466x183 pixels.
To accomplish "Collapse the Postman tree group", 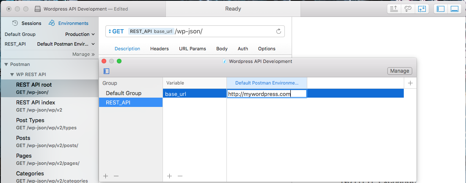I will (6, 64).
